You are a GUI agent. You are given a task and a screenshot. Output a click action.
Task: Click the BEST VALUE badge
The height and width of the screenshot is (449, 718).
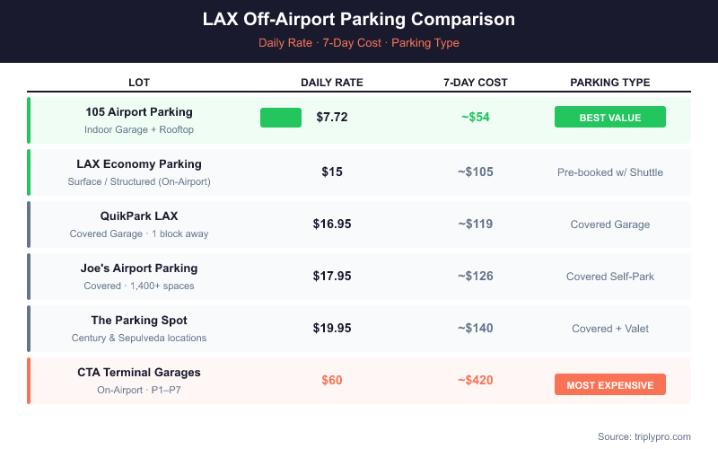tap(610, 117)
